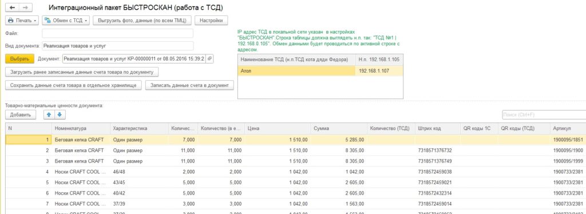Click the N column header
This screenshot has height=214, width=586.
coord(29,129)
